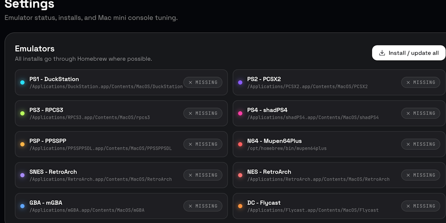
Task: Click the MISSING status on PS3 - RPCS3
Action: pos(203,113)
